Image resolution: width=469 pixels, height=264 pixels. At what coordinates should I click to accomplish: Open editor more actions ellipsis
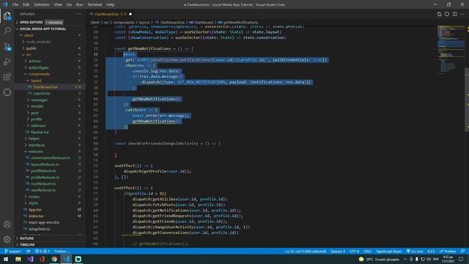pyautogui.click(x=462, y=14)
